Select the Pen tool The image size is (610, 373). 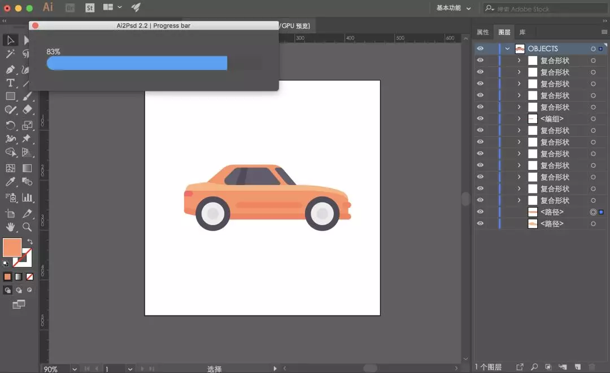tap(10, 70)
